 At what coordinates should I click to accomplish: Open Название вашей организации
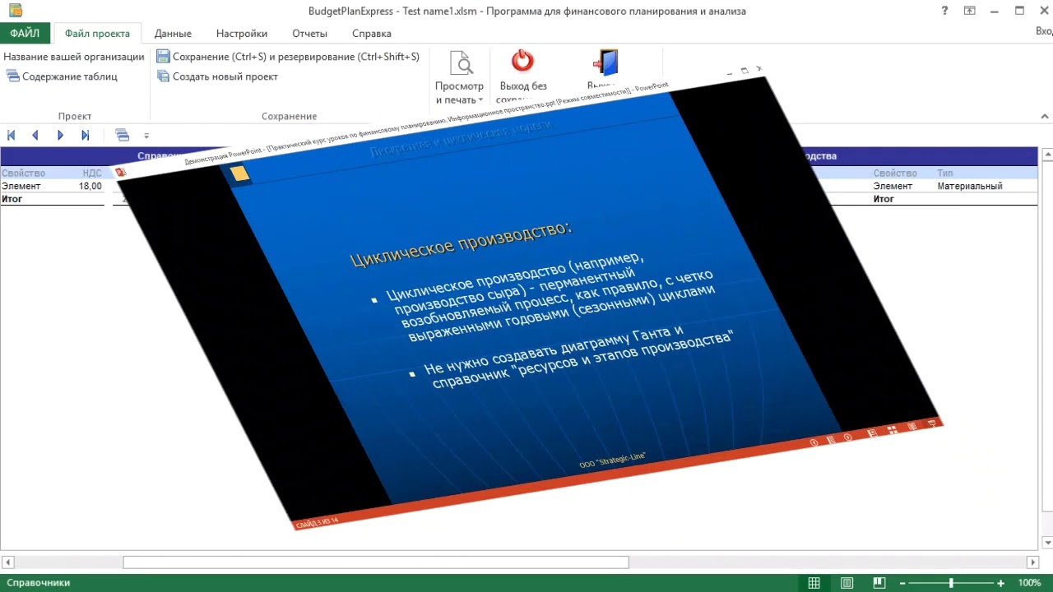tap(74, 57)
